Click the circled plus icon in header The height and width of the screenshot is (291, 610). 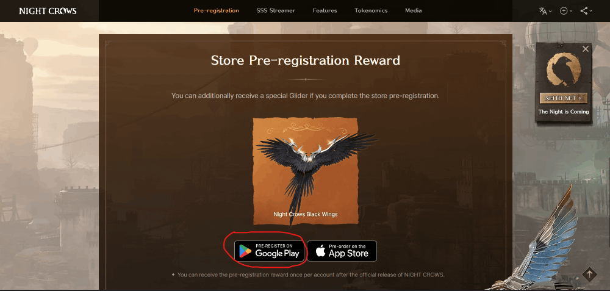(x=563, y=11)
